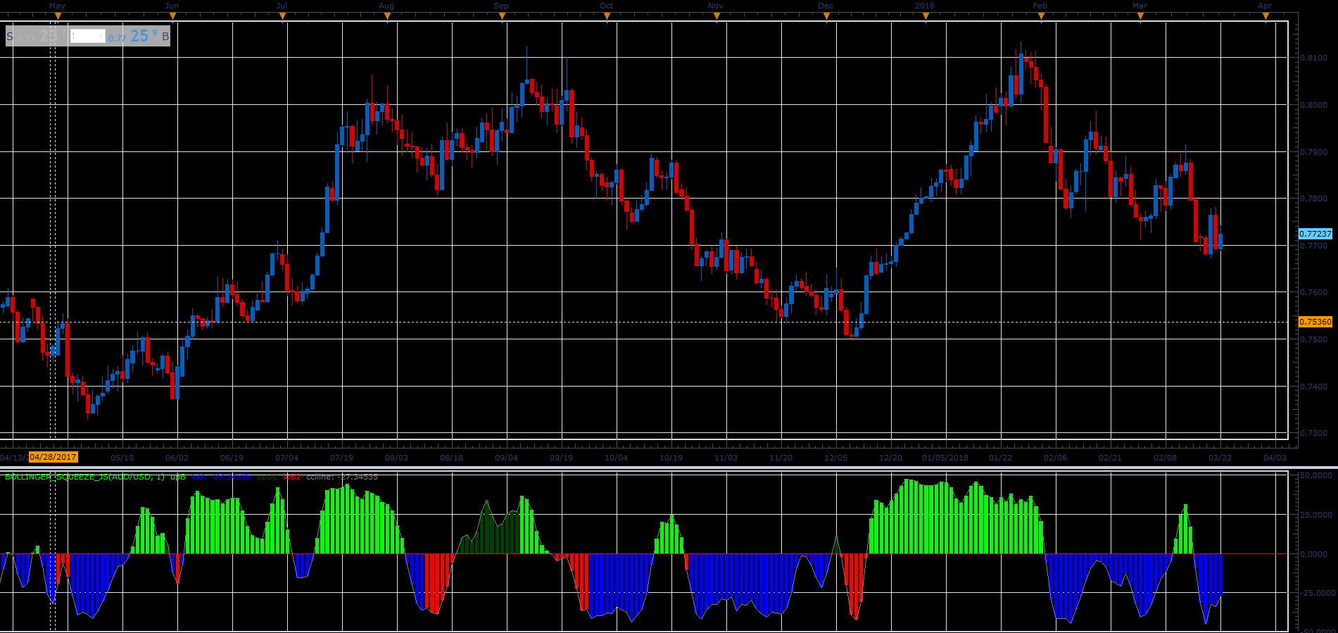Select the BOLLINGER_SQUEEZE_JS indicator label
The height and width of the screenshot is (633, 1338).
coord(84,477)
